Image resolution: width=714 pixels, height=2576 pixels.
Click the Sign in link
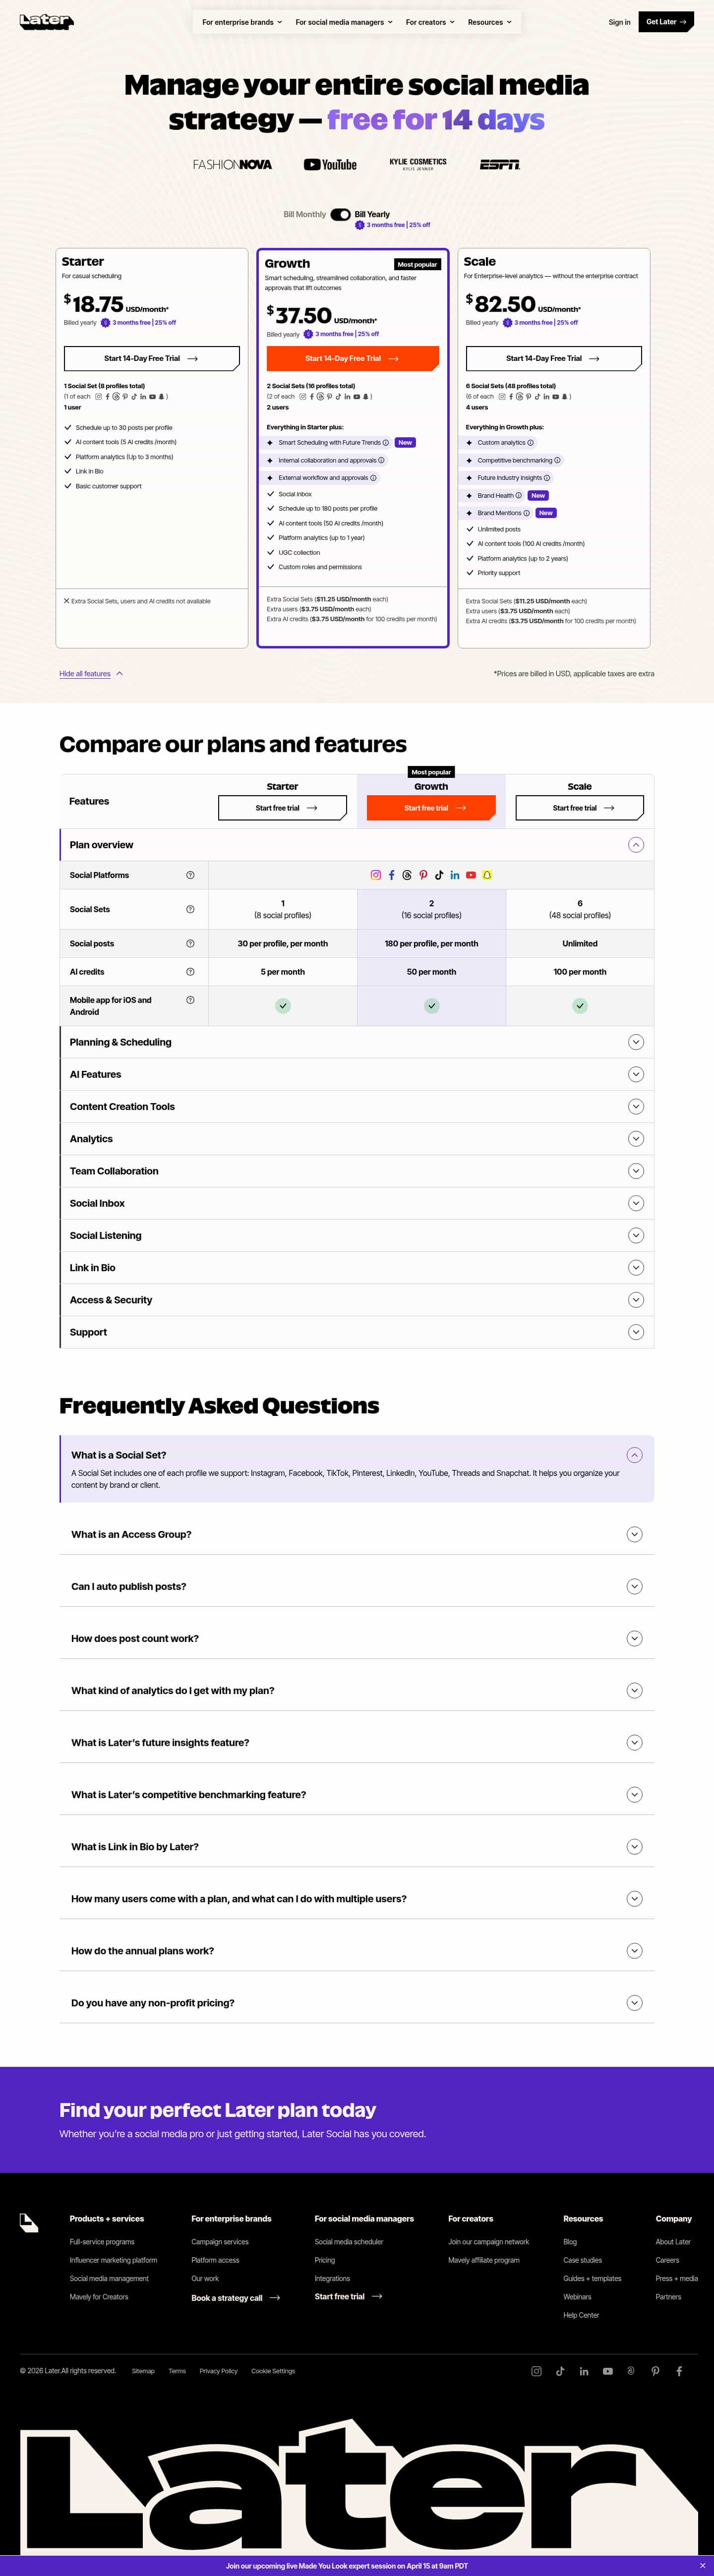(619, 22)
